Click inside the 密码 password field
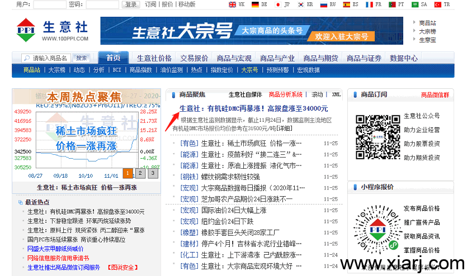The width and height of the screenshot is (467, 276). (102, 4)
